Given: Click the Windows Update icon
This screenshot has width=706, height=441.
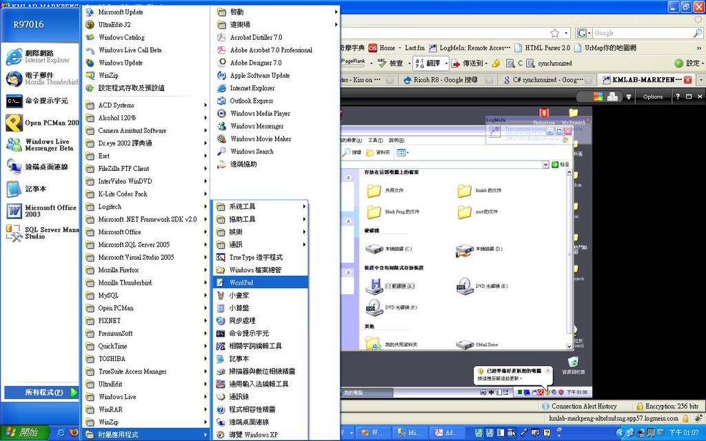Looking at the screenshot, I should [90, 63].
